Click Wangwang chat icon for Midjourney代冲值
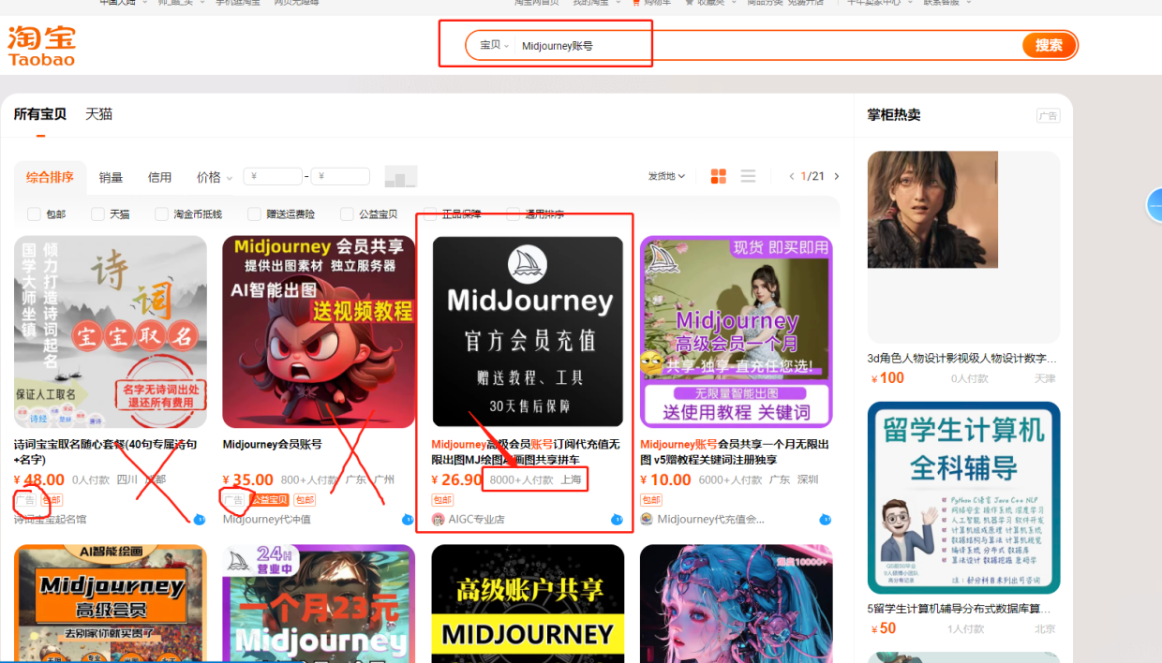 coord(408,519)
